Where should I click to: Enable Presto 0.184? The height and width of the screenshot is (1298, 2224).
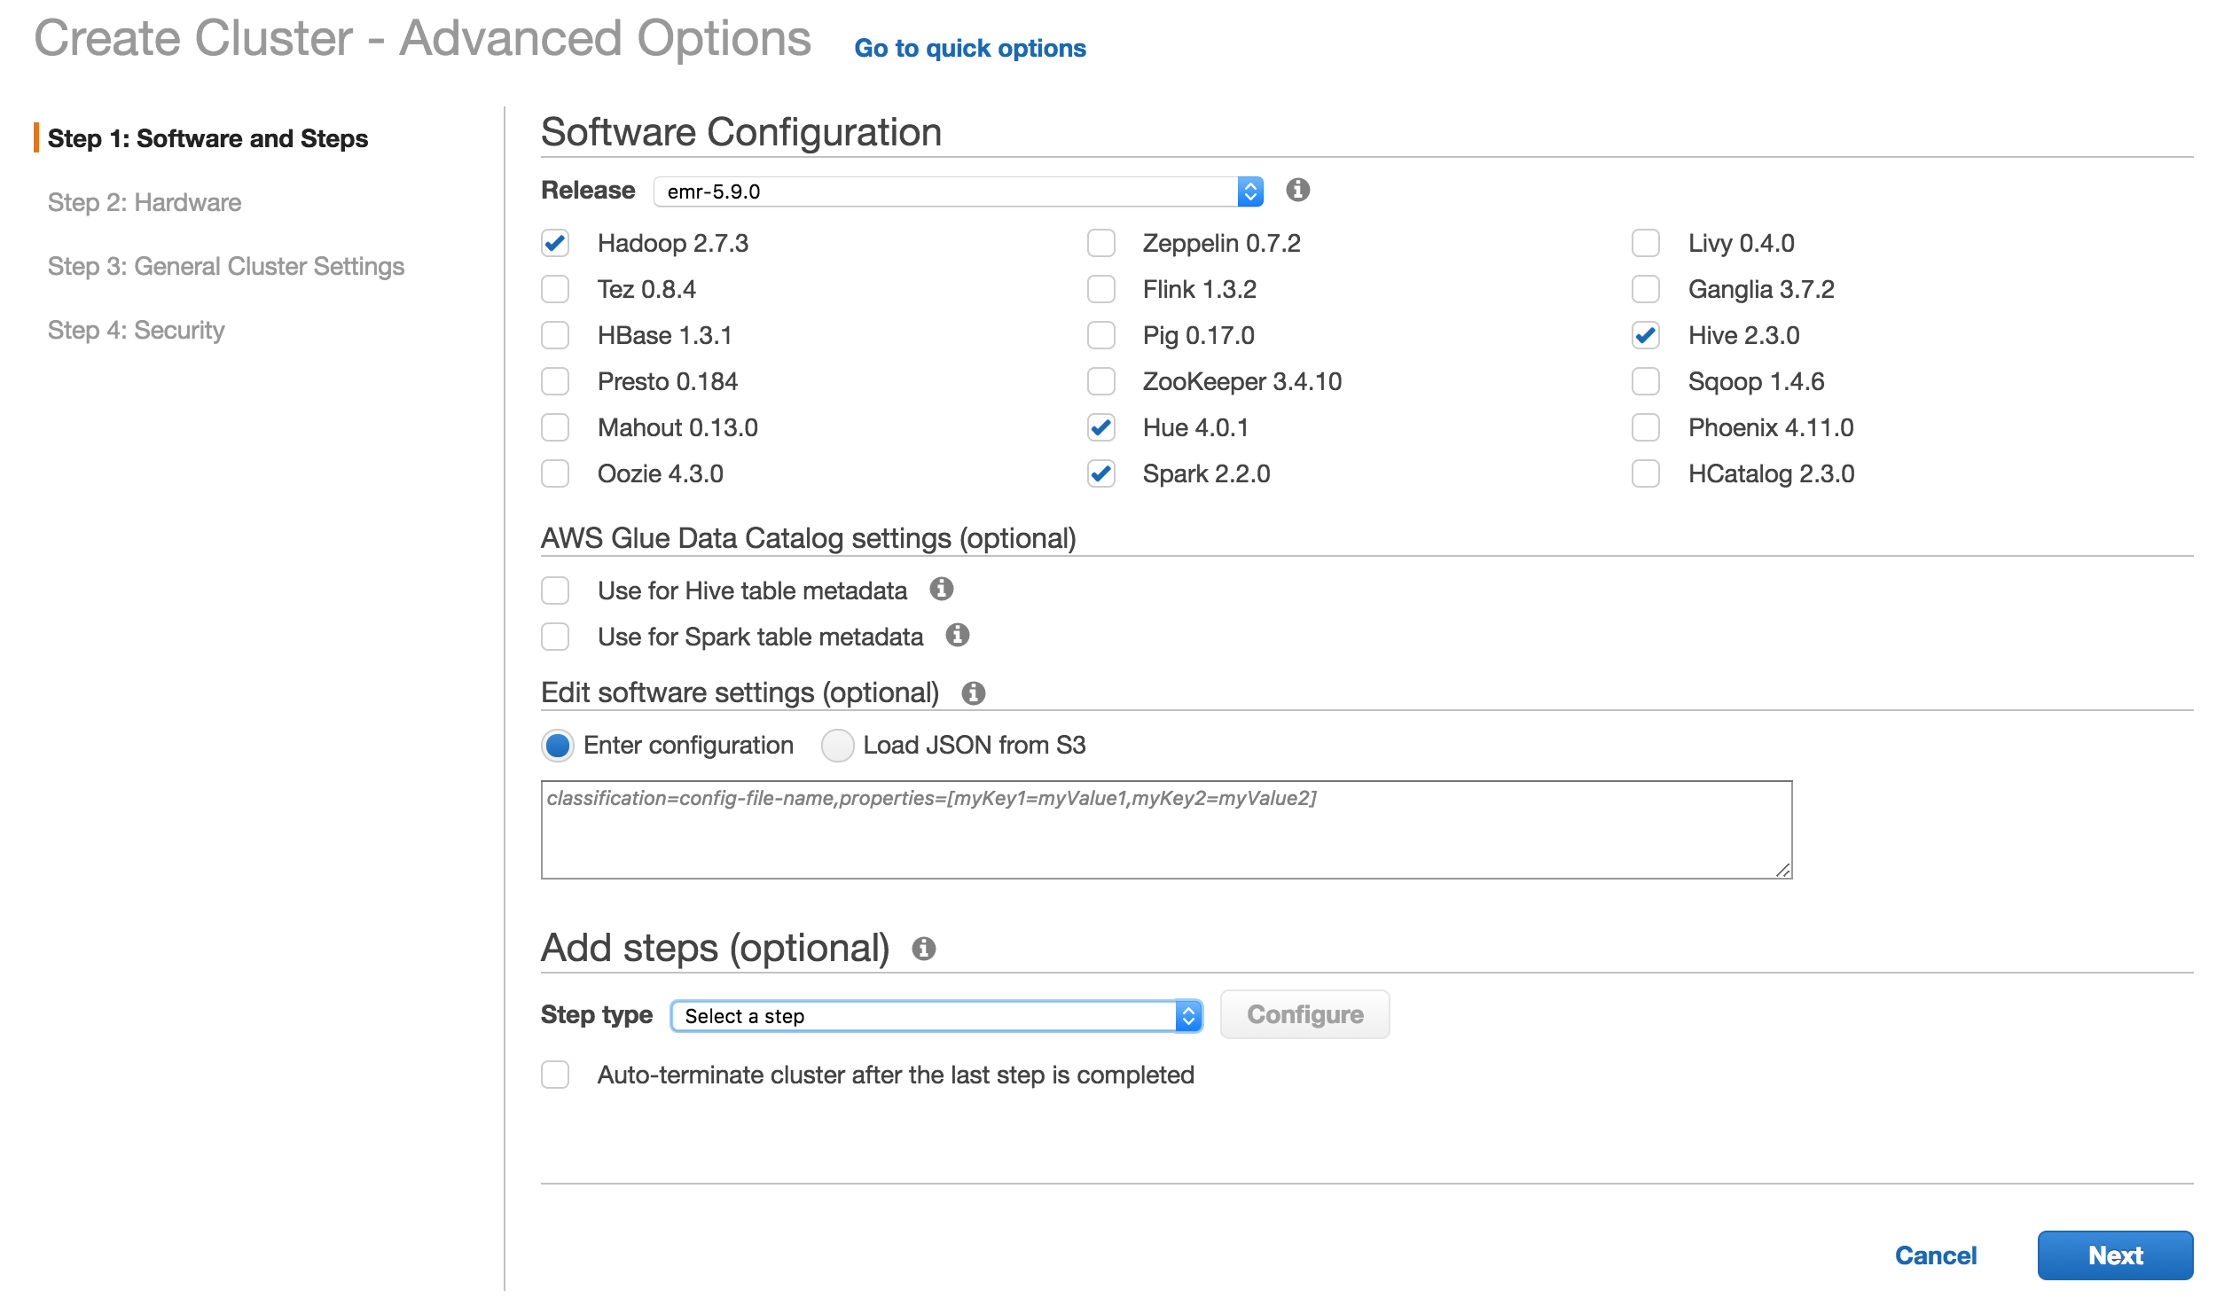coord(555,381)
